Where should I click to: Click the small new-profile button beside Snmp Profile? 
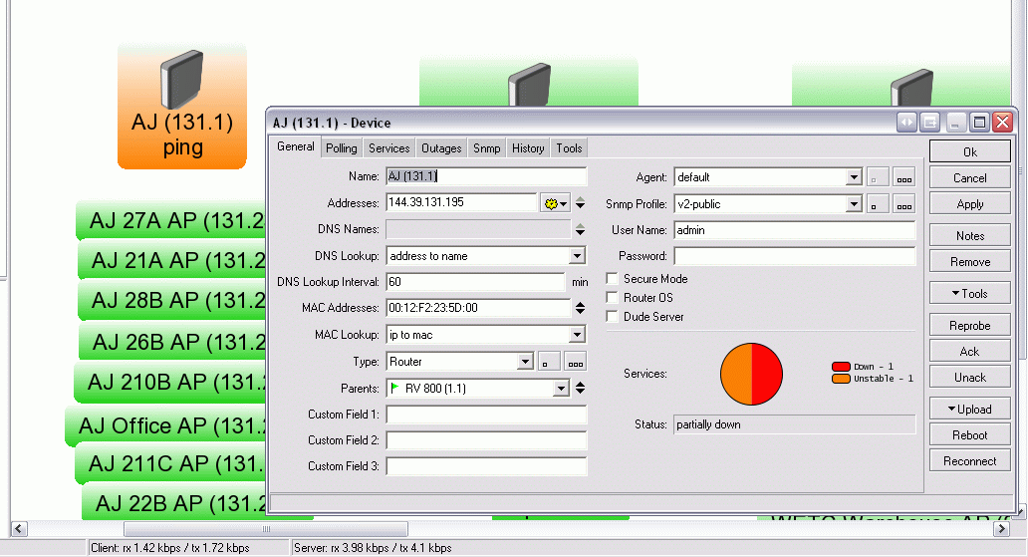click(878, 204)
